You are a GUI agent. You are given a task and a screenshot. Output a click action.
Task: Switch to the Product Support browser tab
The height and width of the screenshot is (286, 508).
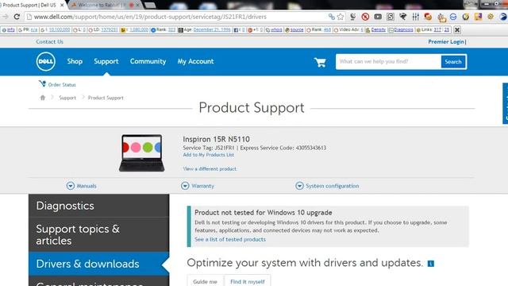30,6
